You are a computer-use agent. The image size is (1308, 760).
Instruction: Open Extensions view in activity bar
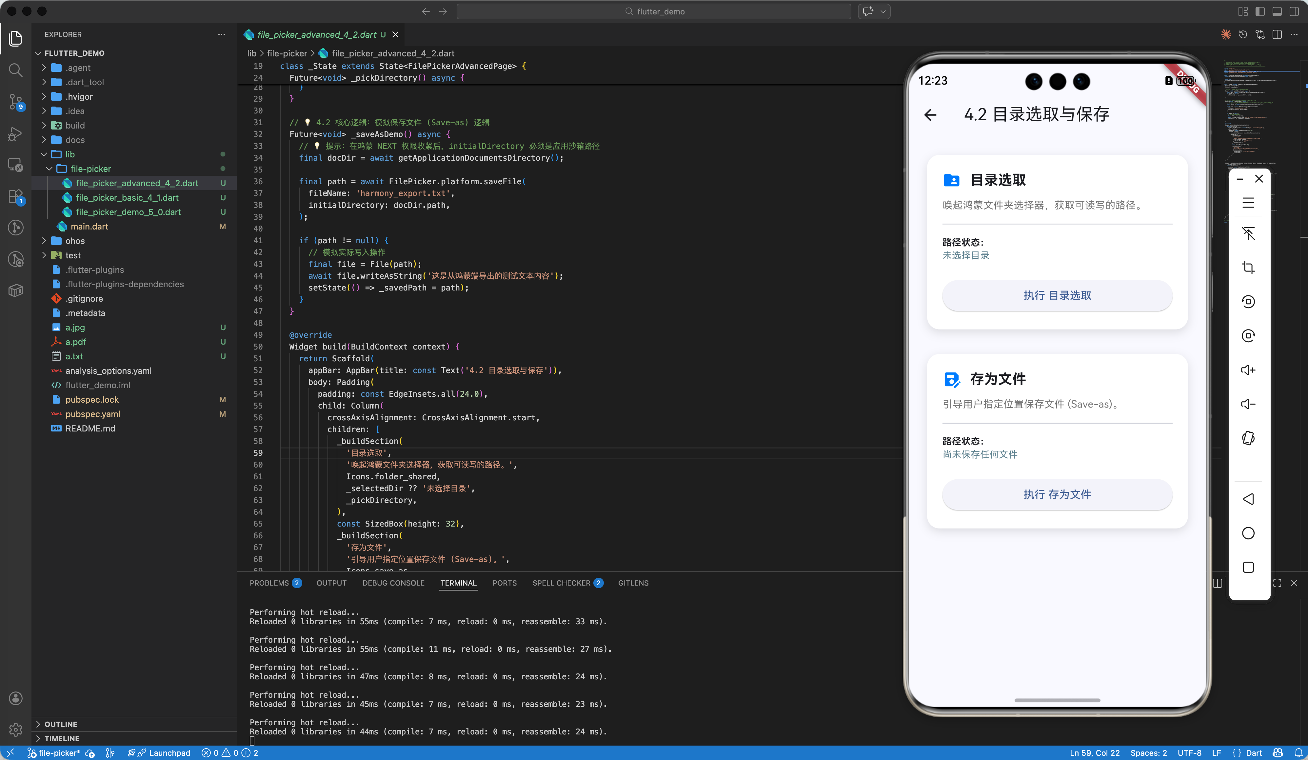coord(16,196)
